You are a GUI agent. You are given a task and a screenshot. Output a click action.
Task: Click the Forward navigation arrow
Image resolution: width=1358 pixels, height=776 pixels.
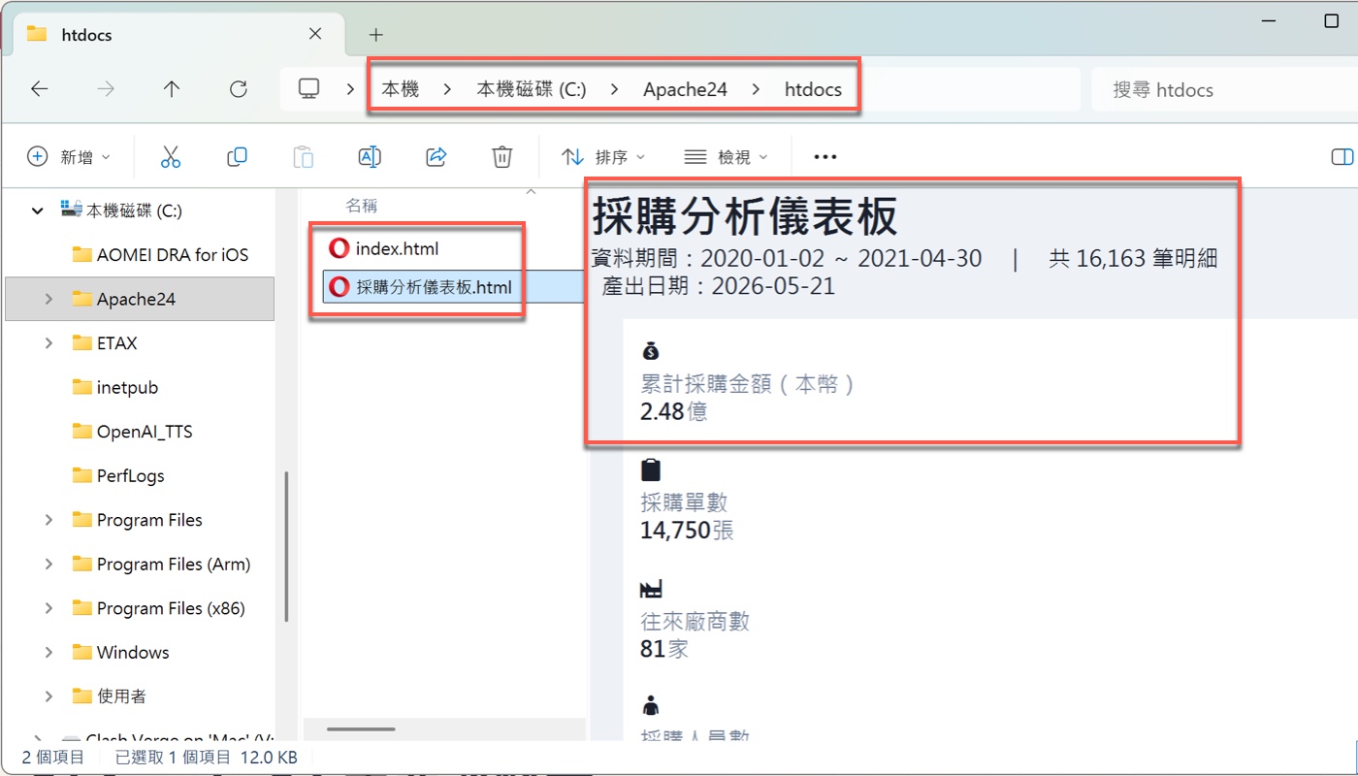pyautogui.click(x=106, y=89)
